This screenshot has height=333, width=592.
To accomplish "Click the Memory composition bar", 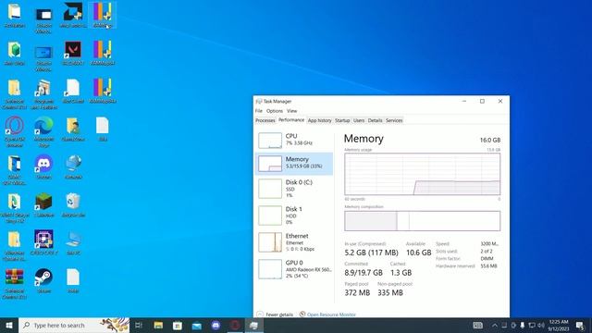I will point(422,221).
